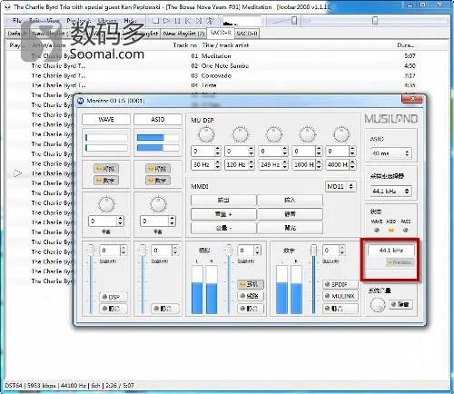Screen dimensions: 454x394
Task: Click the Previous track toolbar button
Action: click(188, 21)
